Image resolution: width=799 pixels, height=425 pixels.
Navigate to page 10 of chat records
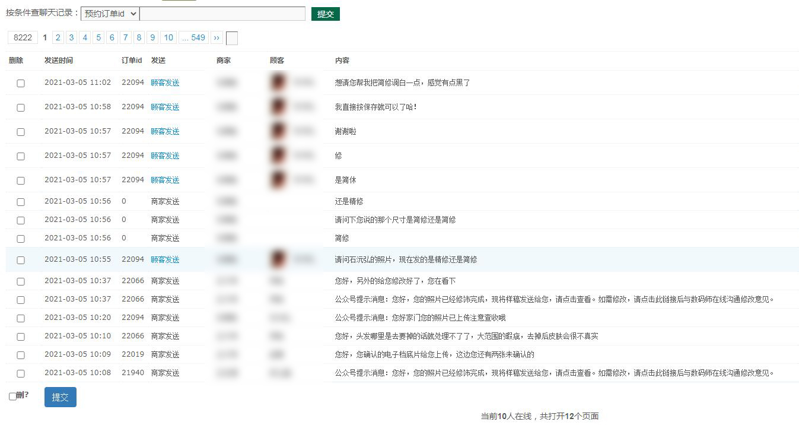point(168,38)
